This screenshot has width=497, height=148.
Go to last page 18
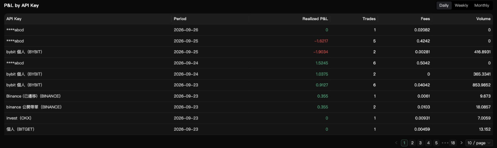453,143
